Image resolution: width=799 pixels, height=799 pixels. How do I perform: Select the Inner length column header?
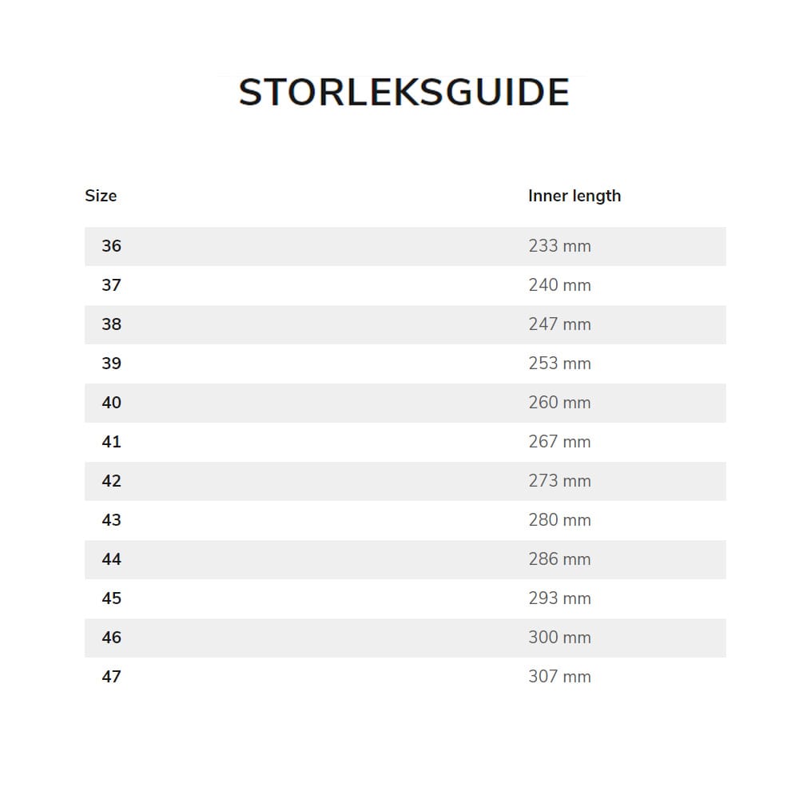(574, 196)
